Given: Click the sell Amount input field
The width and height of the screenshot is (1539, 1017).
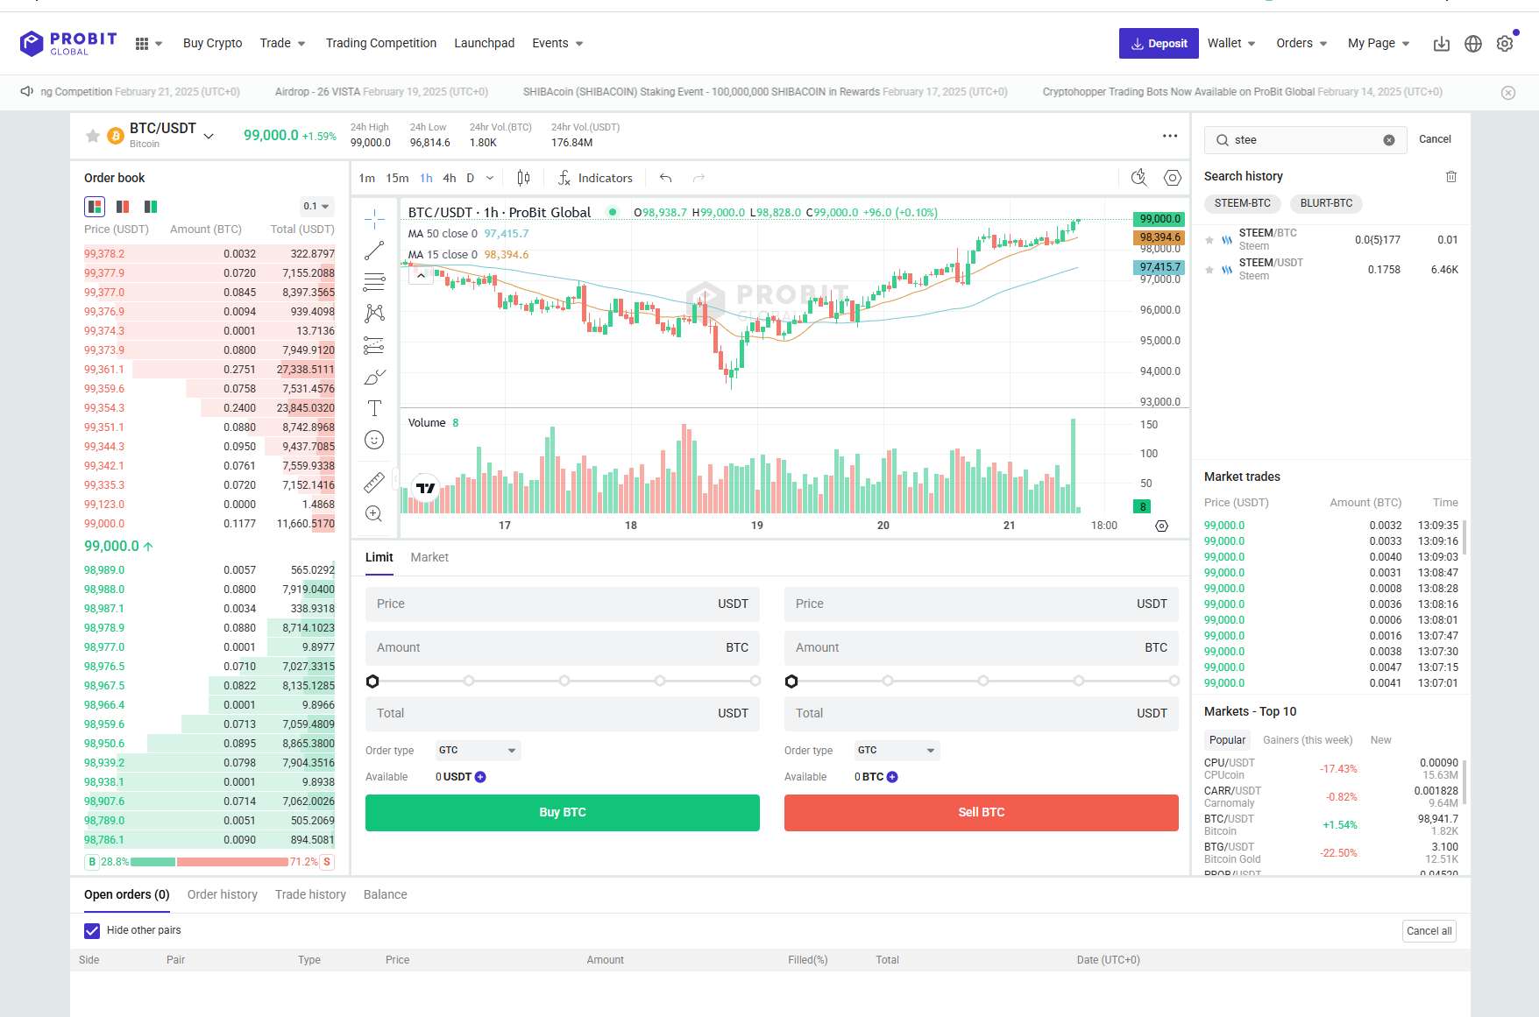Looking at the screenshot, I should (x=982, y=647).
